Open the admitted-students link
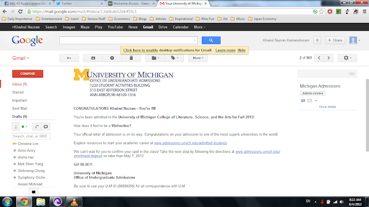The width and height of the screenshot is (369, 207). (x=190, y=143)
